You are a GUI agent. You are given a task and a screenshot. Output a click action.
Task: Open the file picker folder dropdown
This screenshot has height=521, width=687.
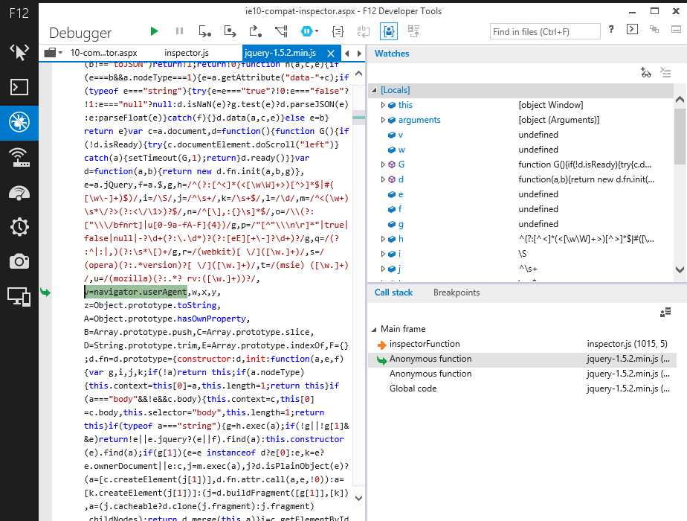point(54,53)
